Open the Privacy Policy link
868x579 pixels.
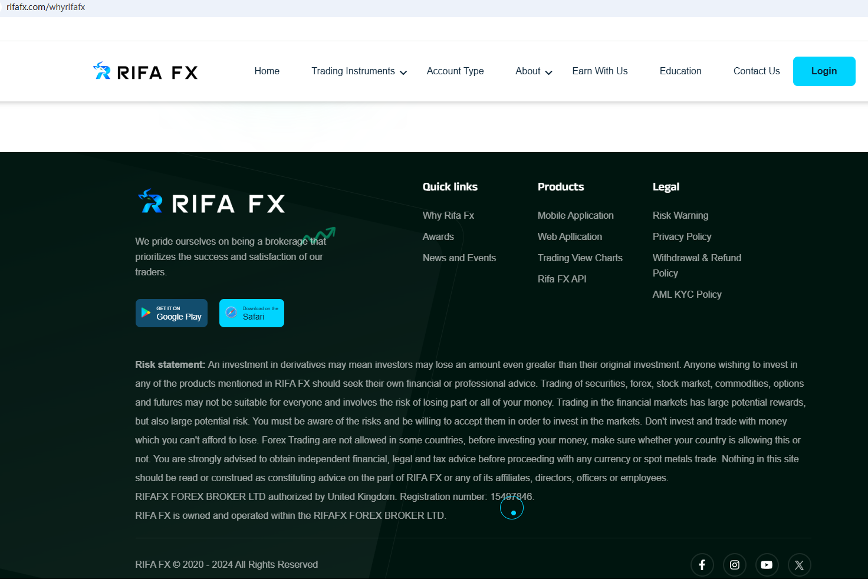pos(682,236)
